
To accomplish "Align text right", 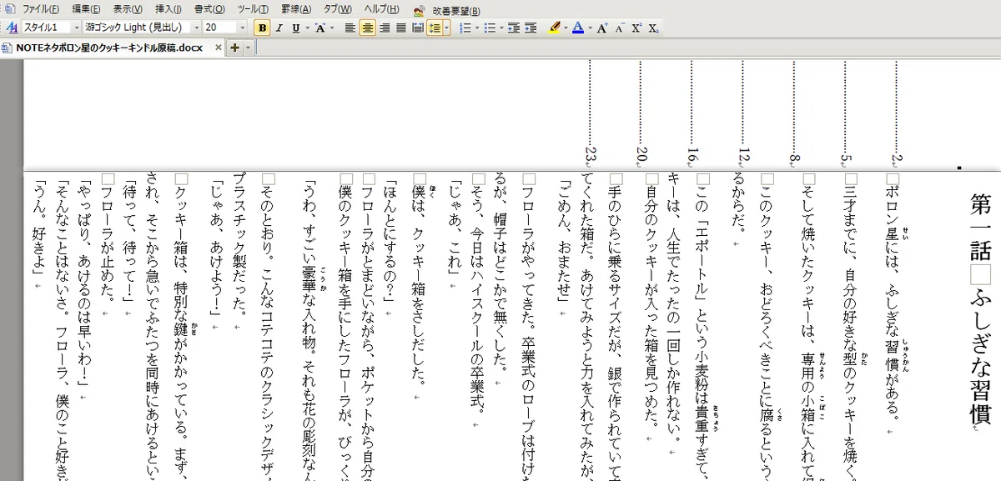I will (385, 28).
